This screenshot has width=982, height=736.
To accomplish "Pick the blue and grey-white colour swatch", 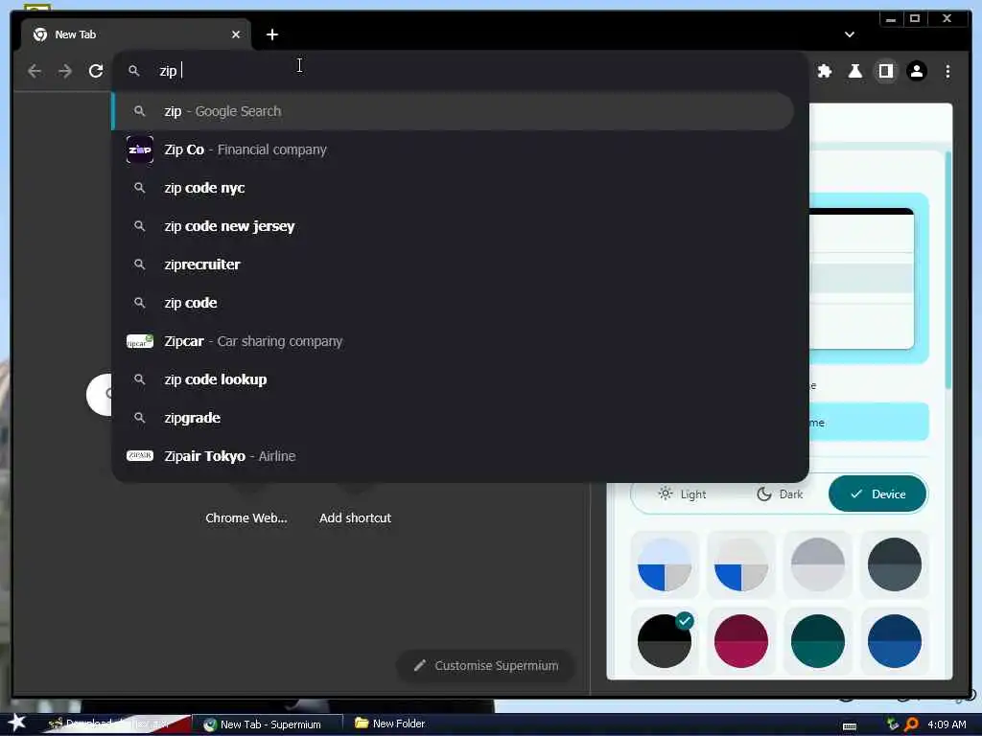I will pos(741,564).
